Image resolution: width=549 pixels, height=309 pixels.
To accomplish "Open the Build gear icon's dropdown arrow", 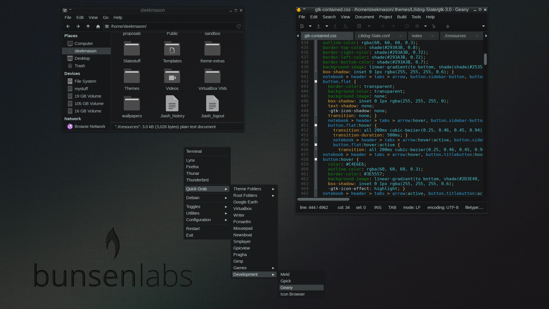I will tap(425, 26).
